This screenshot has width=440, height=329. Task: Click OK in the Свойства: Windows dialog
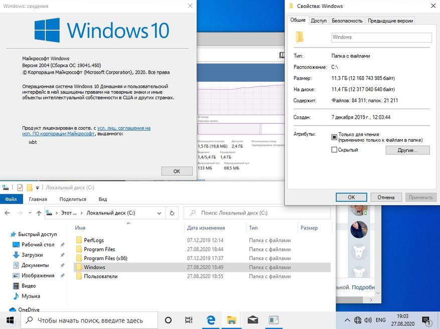coord(351,197)
